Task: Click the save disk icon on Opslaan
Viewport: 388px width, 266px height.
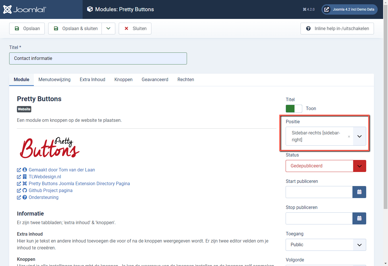Action: tap(17, 28)
